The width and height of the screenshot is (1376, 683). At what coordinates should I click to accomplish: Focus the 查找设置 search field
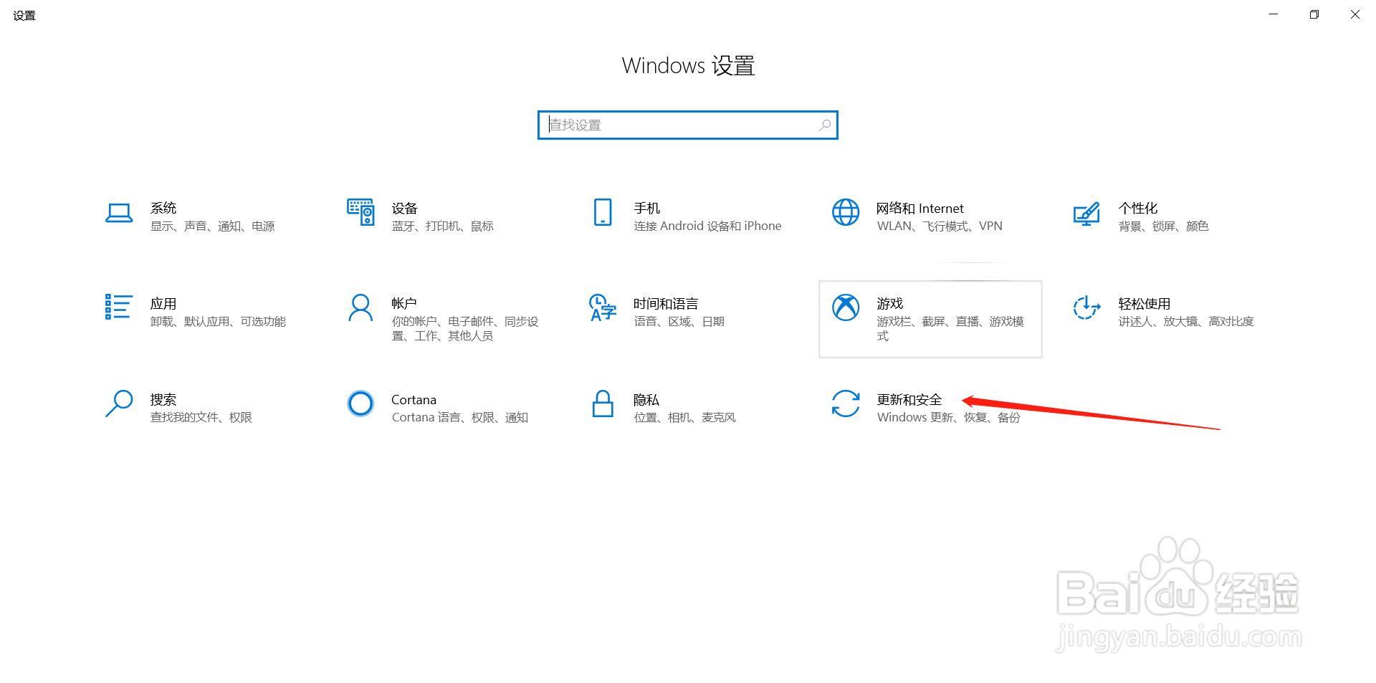688,125
